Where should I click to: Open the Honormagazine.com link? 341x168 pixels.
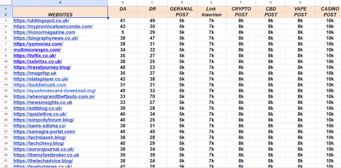(x=44, y=32)
